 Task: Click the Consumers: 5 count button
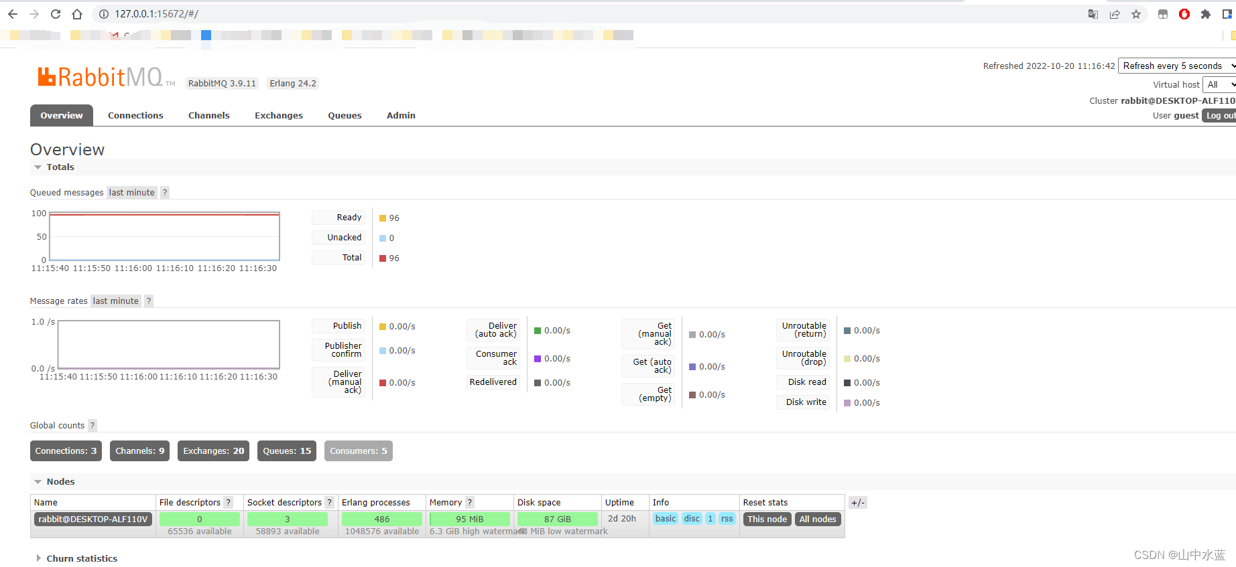tap(359, 451)
